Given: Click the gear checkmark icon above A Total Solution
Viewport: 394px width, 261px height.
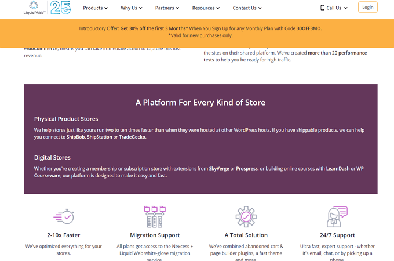Looking at the screenshot, I should click(246, 217).
